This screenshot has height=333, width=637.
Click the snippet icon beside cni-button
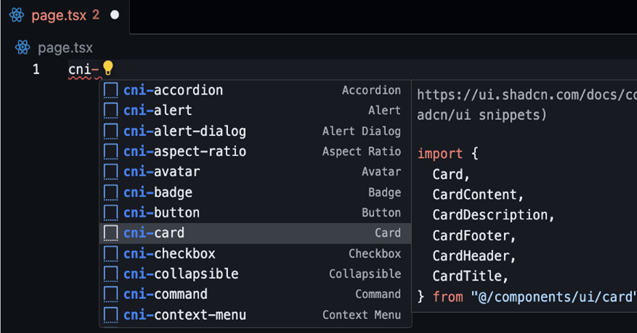[x=110, y=213]
